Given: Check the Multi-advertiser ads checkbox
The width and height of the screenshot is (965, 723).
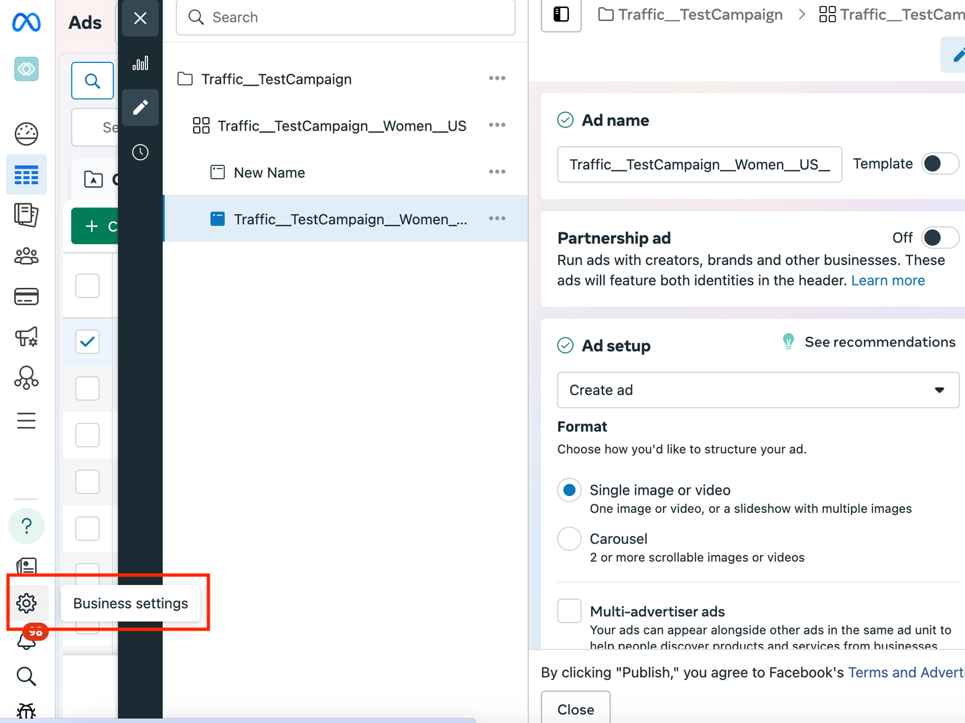Looking at the screenshot, I should pos(569,611).
